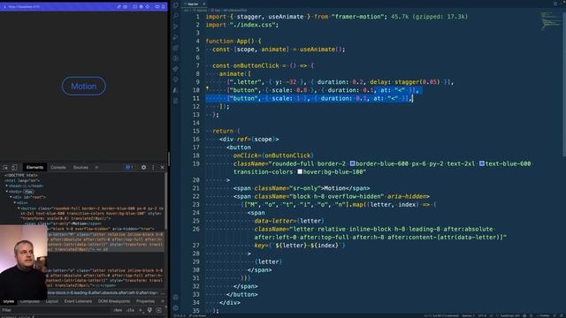Close the App.tsx editor tab
The width and height of the screenshot is (566, 318).
pos(204,4)
